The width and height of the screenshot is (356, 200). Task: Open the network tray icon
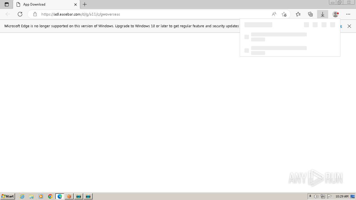pos(323,196)
